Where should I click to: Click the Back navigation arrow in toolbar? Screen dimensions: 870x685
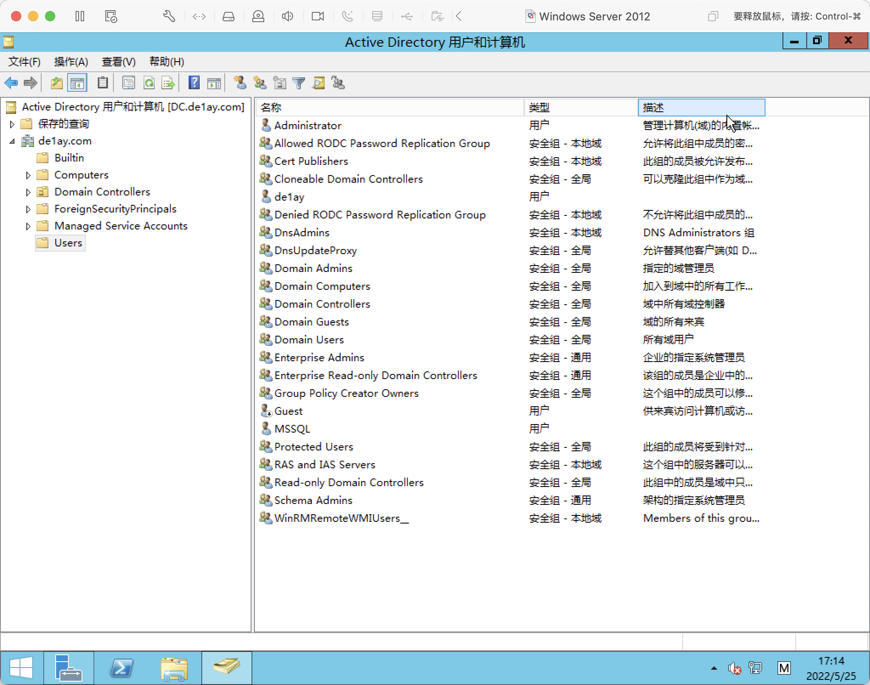coord(11,83)
